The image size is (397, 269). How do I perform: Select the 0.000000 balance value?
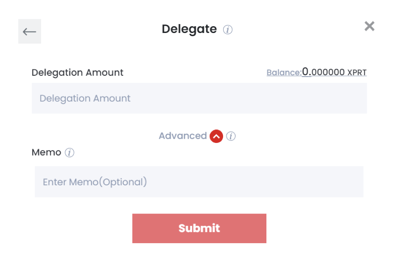click(x=323, y=72)
